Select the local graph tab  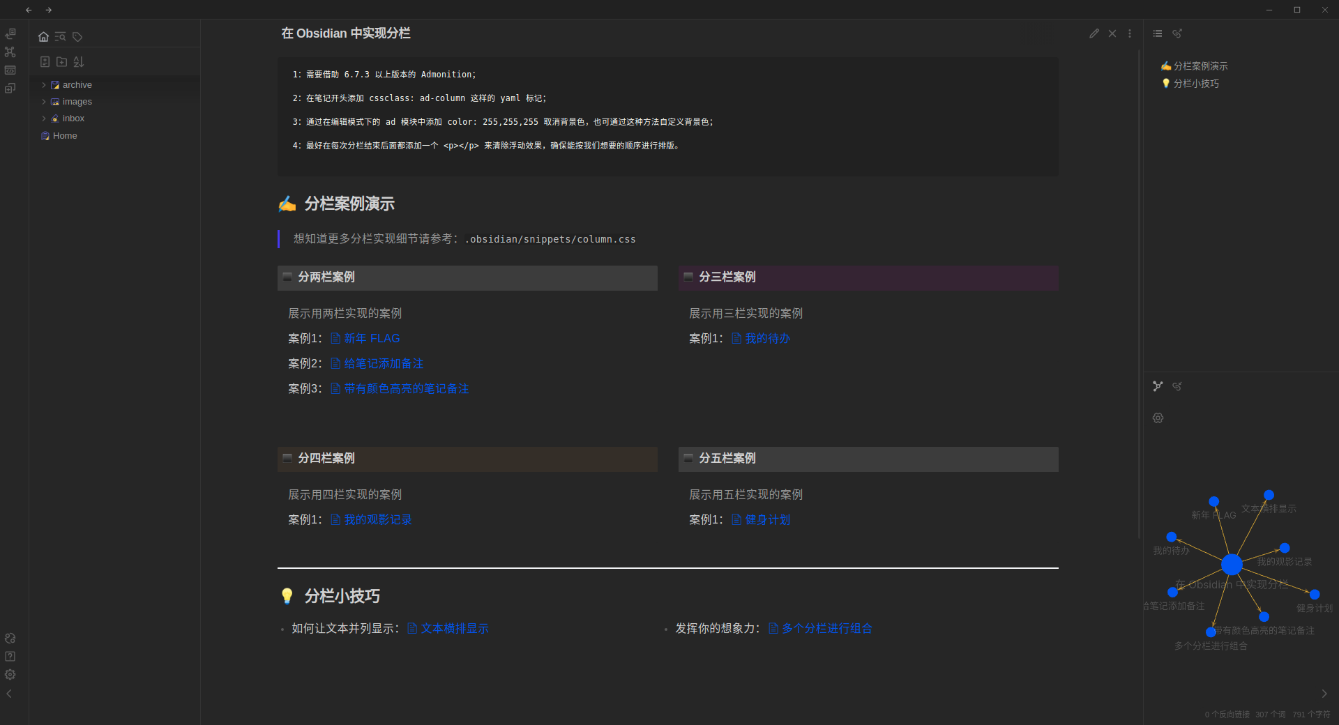[1158, 386]
